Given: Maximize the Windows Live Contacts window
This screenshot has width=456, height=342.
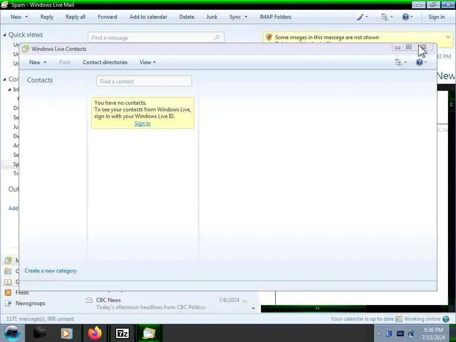Looking at the screenshot, I should (409, 47).
